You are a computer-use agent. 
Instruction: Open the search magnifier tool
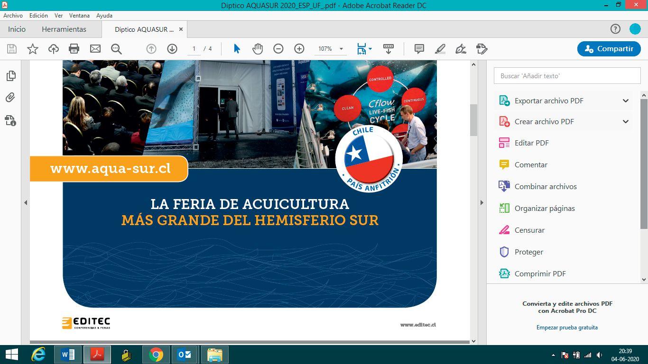click(x=116, y=49)
